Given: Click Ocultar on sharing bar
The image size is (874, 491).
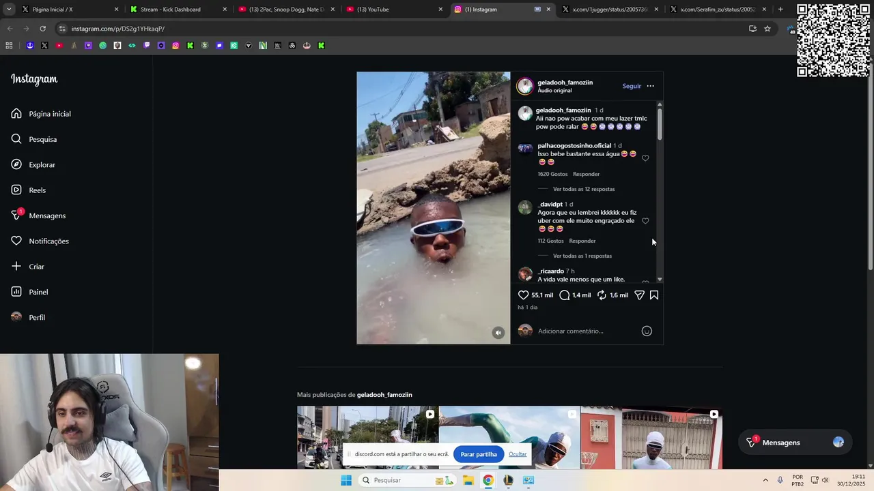Looking at the screenshot, I should 518,454.
